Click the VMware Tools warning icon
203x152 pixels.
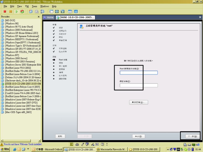2,144
